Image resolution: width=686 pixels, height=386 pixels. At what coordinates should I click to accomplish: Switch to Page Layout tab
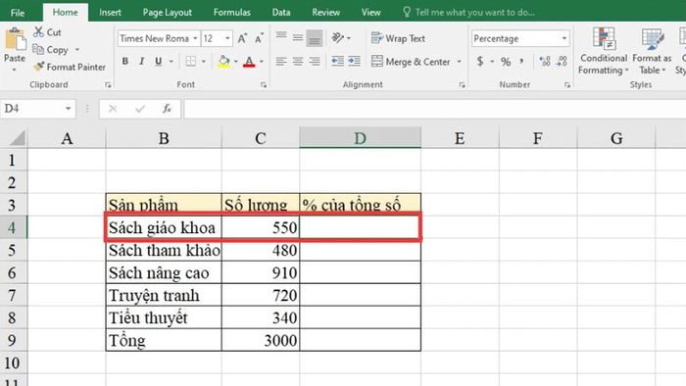coord(168,12)
